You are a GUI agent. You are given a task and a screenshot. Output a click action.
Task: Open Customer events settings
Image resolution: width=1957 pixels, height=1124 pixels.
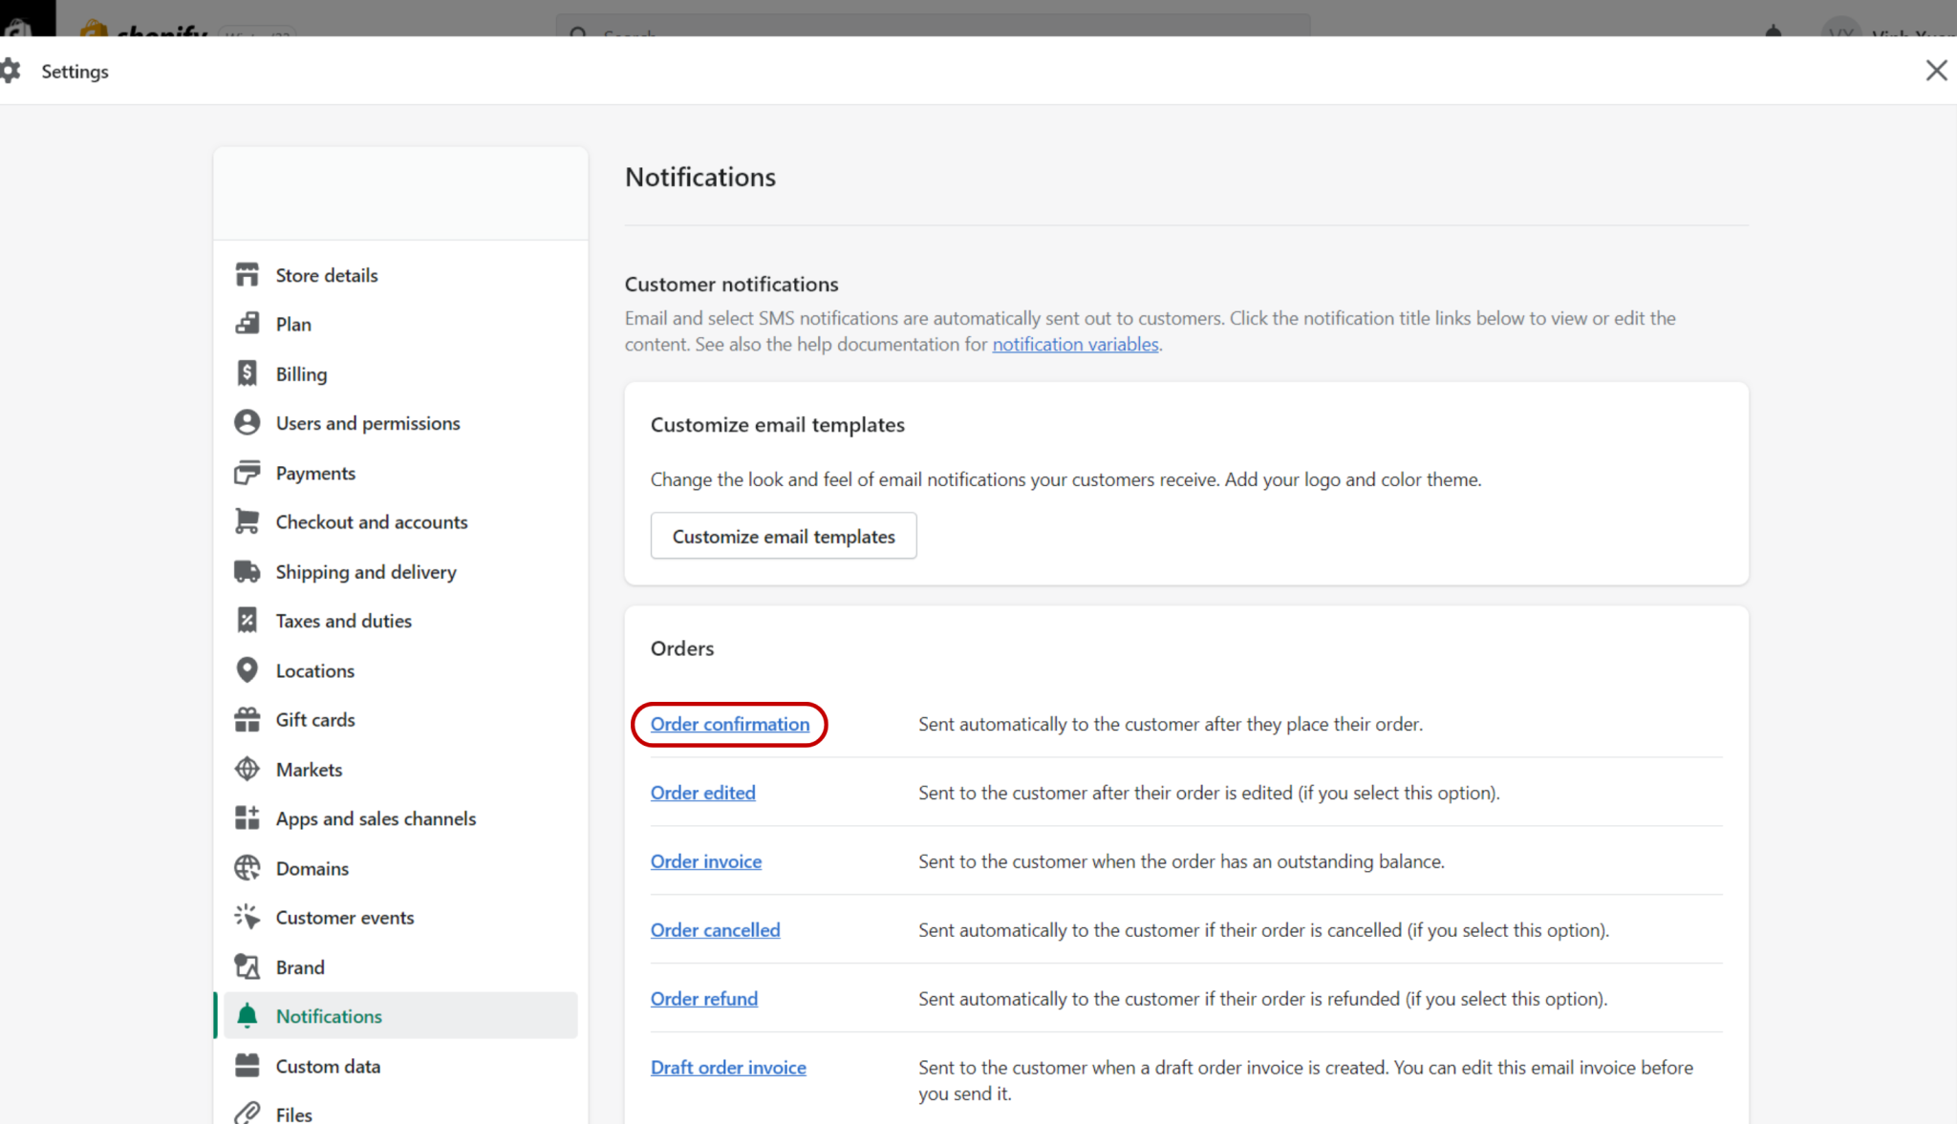pos(344,917)
